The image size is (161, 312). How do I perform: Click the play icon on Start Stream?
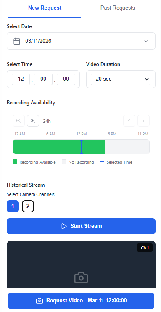tap(64, 226)
